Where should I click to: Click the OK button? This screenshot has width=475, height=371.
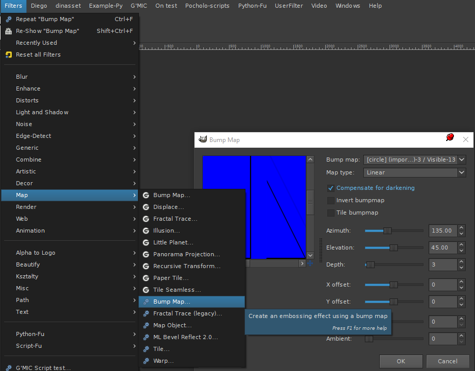(401, 361)
